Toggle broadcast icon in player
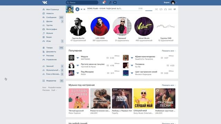This screenshot has width=221, height=124. [x=170, y=9]
